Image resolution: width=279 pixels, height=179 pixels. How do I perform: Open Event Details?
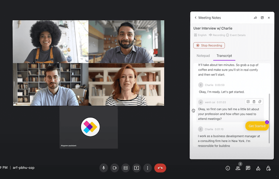click(x=236, y=35)
